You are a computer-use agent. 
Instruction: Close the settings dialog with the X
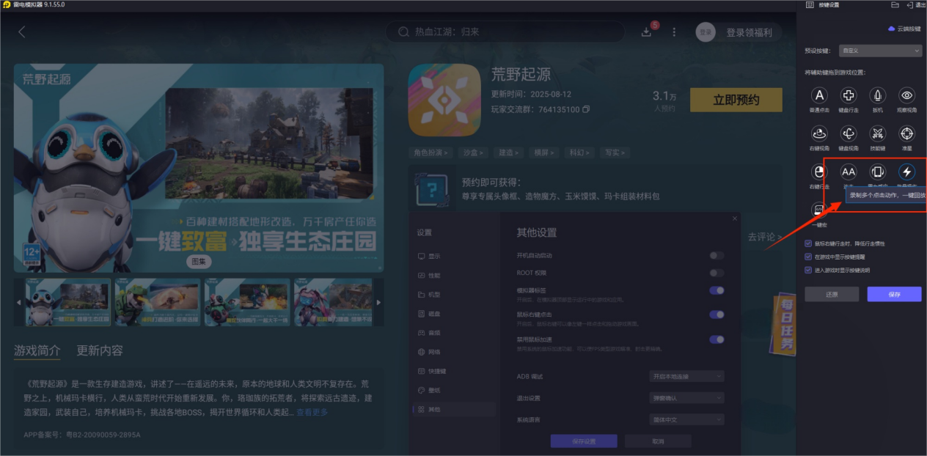coord(735,218)
